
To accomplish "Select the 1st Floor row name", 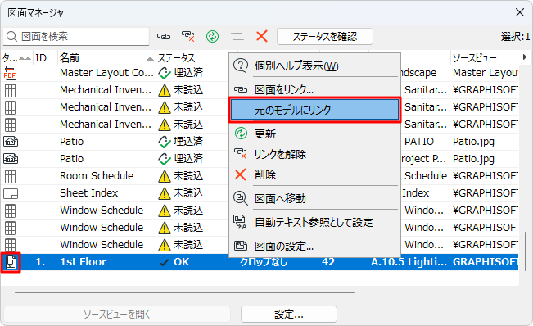I will tap(83, 262).
